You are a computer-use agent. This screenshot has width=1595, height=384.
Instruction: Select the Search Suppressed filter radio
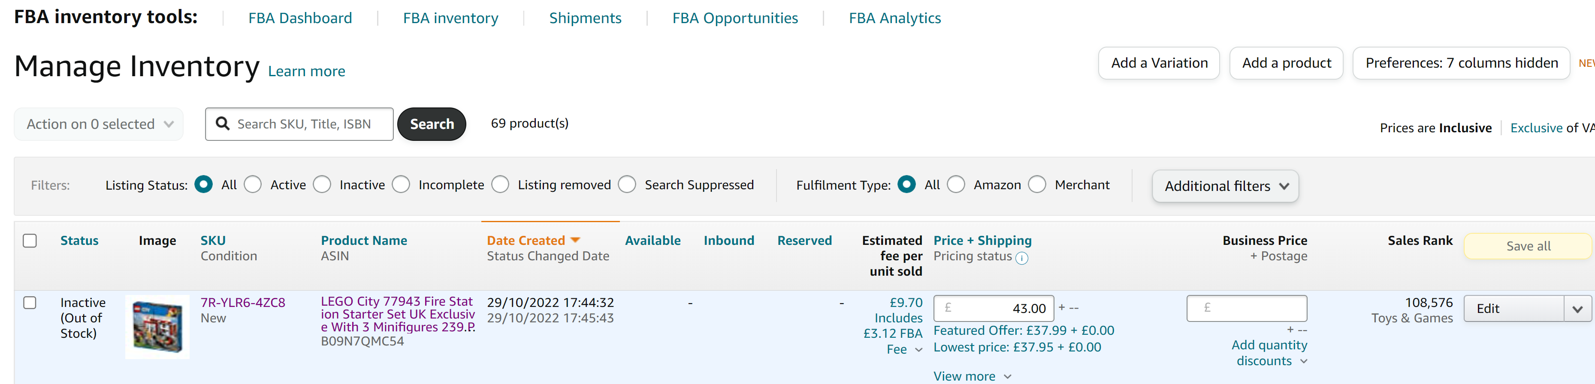tap(627, 185)
